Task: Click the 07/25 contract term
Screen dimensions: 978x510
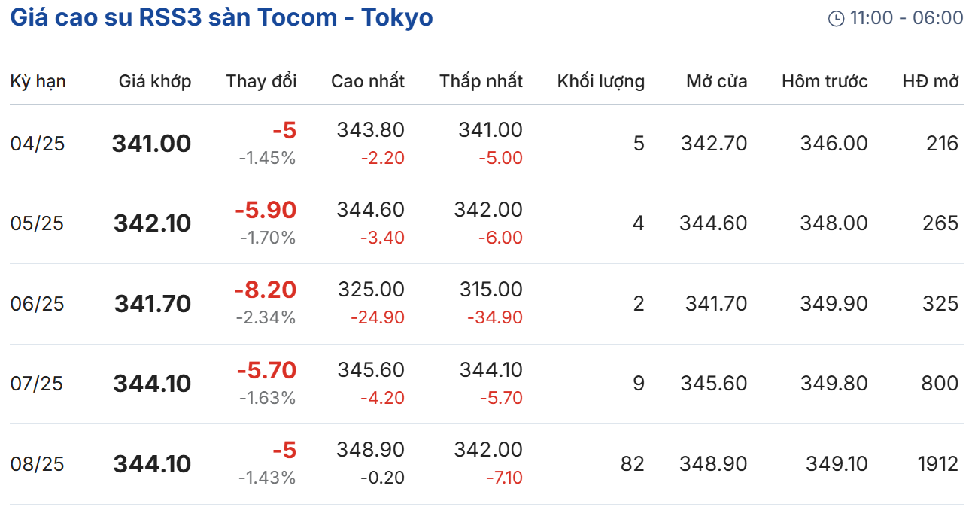Action: tap(38, 384)
